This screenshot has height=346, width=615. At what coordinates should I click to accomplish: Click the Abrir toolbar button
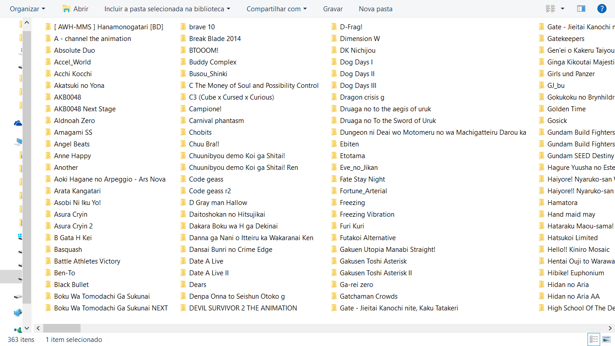(x=75, y=9)
